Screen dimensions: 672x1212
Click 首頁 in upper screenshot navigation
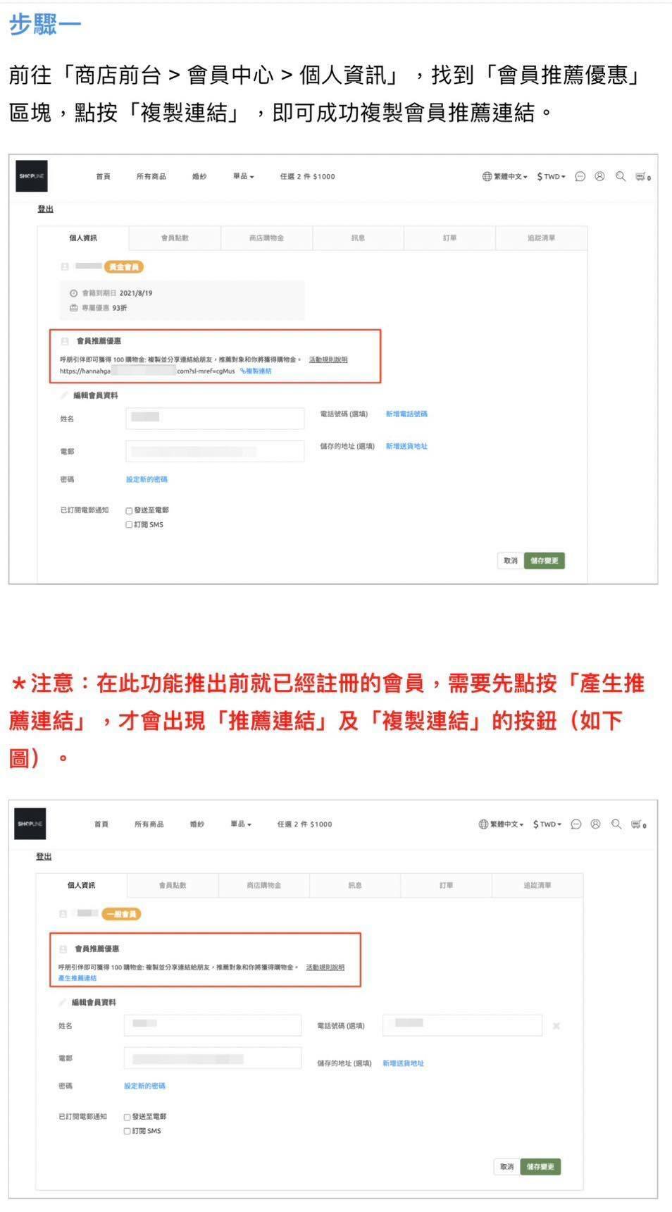click(104, 176)
